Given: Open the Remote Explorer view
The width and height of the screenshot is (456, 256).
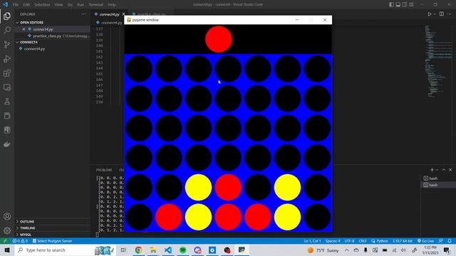Looking at the screenshot, I should tap(7, 87).
